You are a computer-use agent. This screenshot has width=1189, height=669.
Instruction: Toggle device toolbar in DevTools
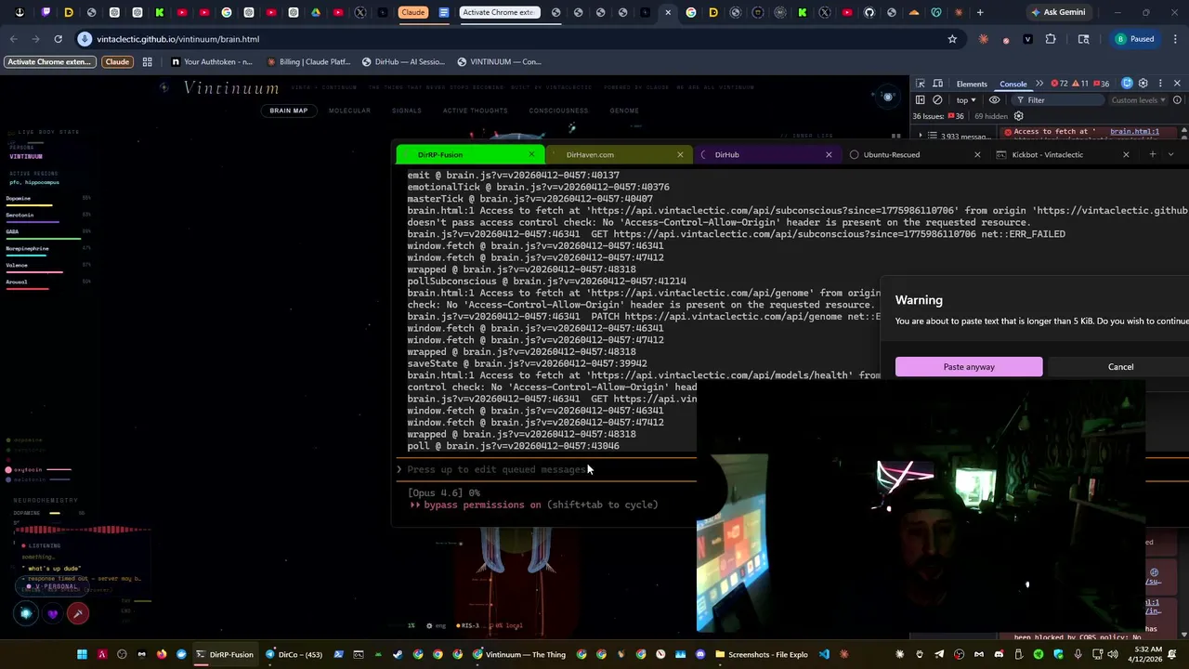click(x=937, y=84)
